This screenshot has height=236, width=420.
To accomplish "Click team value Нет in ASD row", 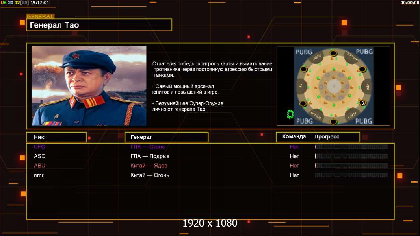I will [x=294, y=156].
